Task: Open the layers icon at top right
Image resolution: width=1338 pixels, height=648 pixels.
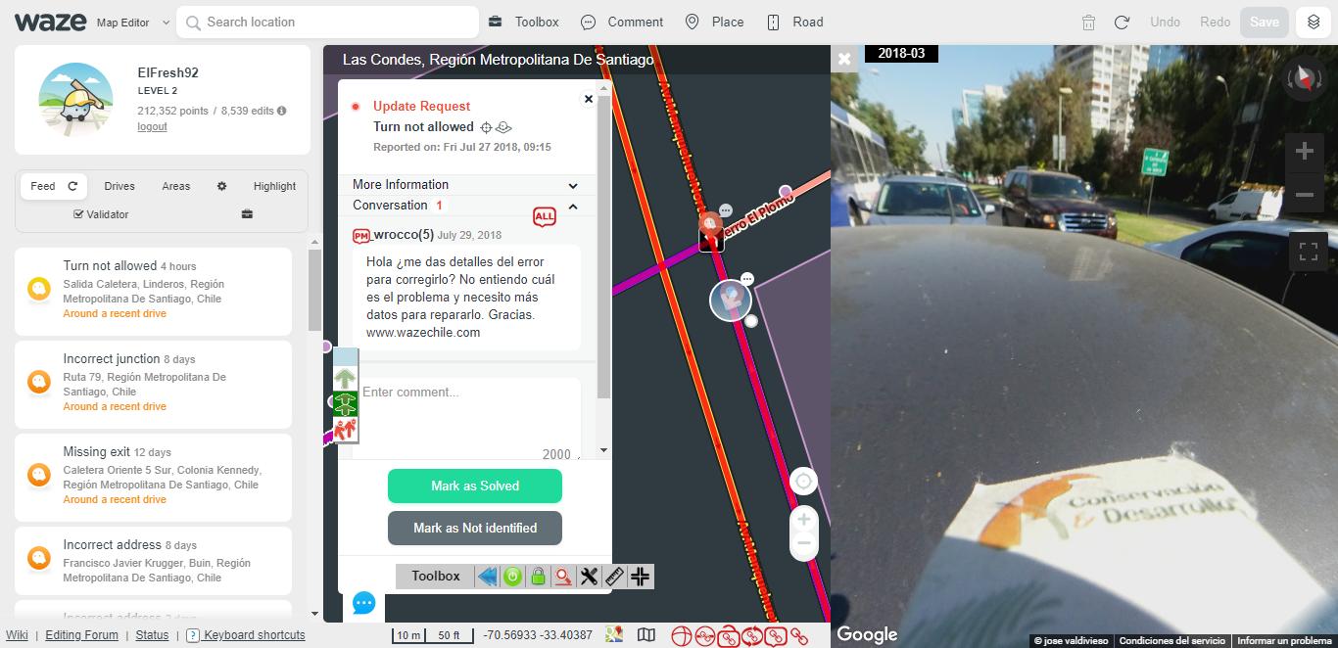Action: (x=1313, y=21)
